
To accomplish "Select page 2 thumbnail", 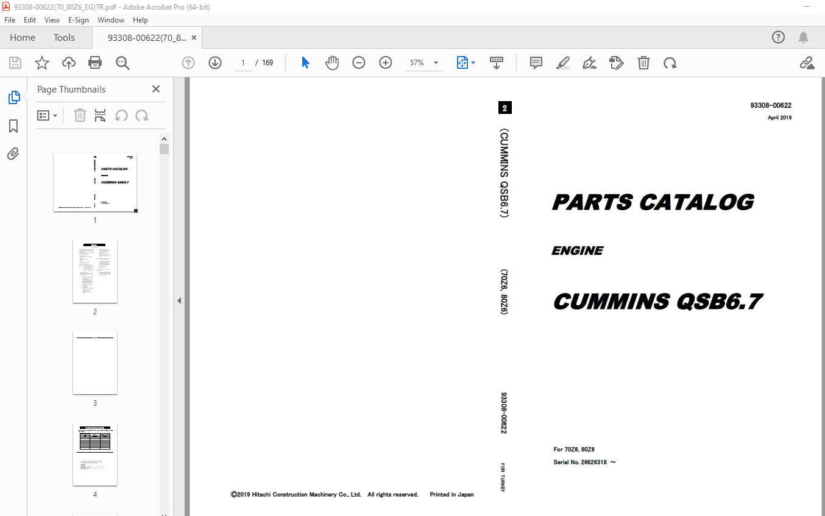I will point(95,271).
